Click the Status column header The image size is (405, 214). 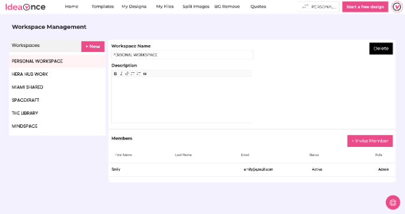pos(314,155)
